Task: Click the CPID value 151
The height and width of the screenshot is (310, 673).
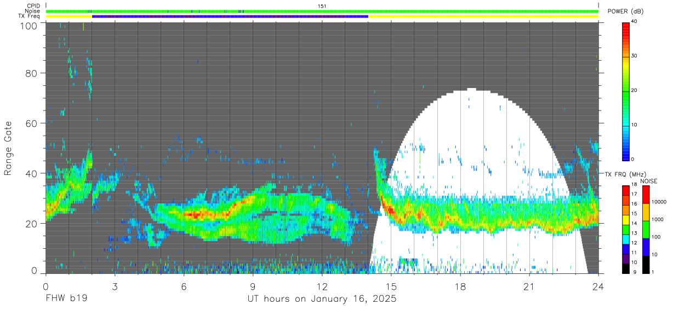Action: click(322, 6)
